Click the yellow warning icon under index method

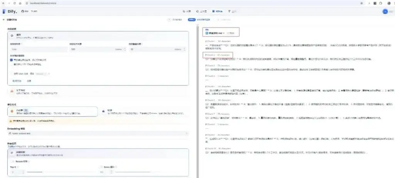coord(10,121)
